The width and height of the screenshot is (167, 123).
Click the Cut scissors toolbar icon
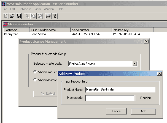point(27,16)
